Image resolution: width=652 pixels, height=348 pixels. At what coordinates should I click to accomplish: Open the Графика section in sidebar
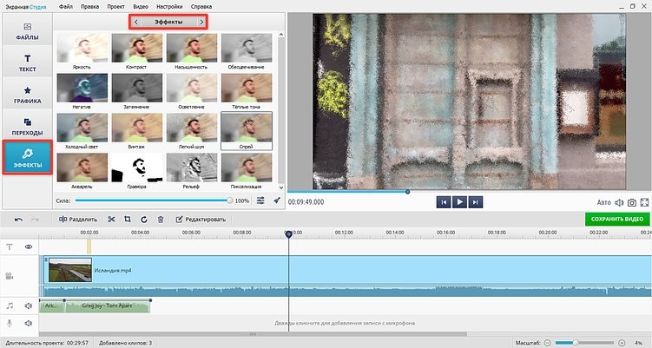tap(28, 94)
